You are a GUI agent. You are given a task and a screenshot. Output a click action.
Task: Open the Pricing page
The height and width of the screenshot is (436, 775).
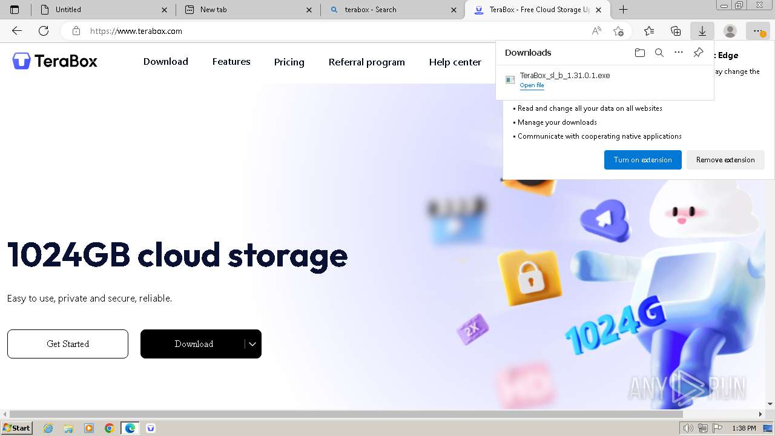289,62
